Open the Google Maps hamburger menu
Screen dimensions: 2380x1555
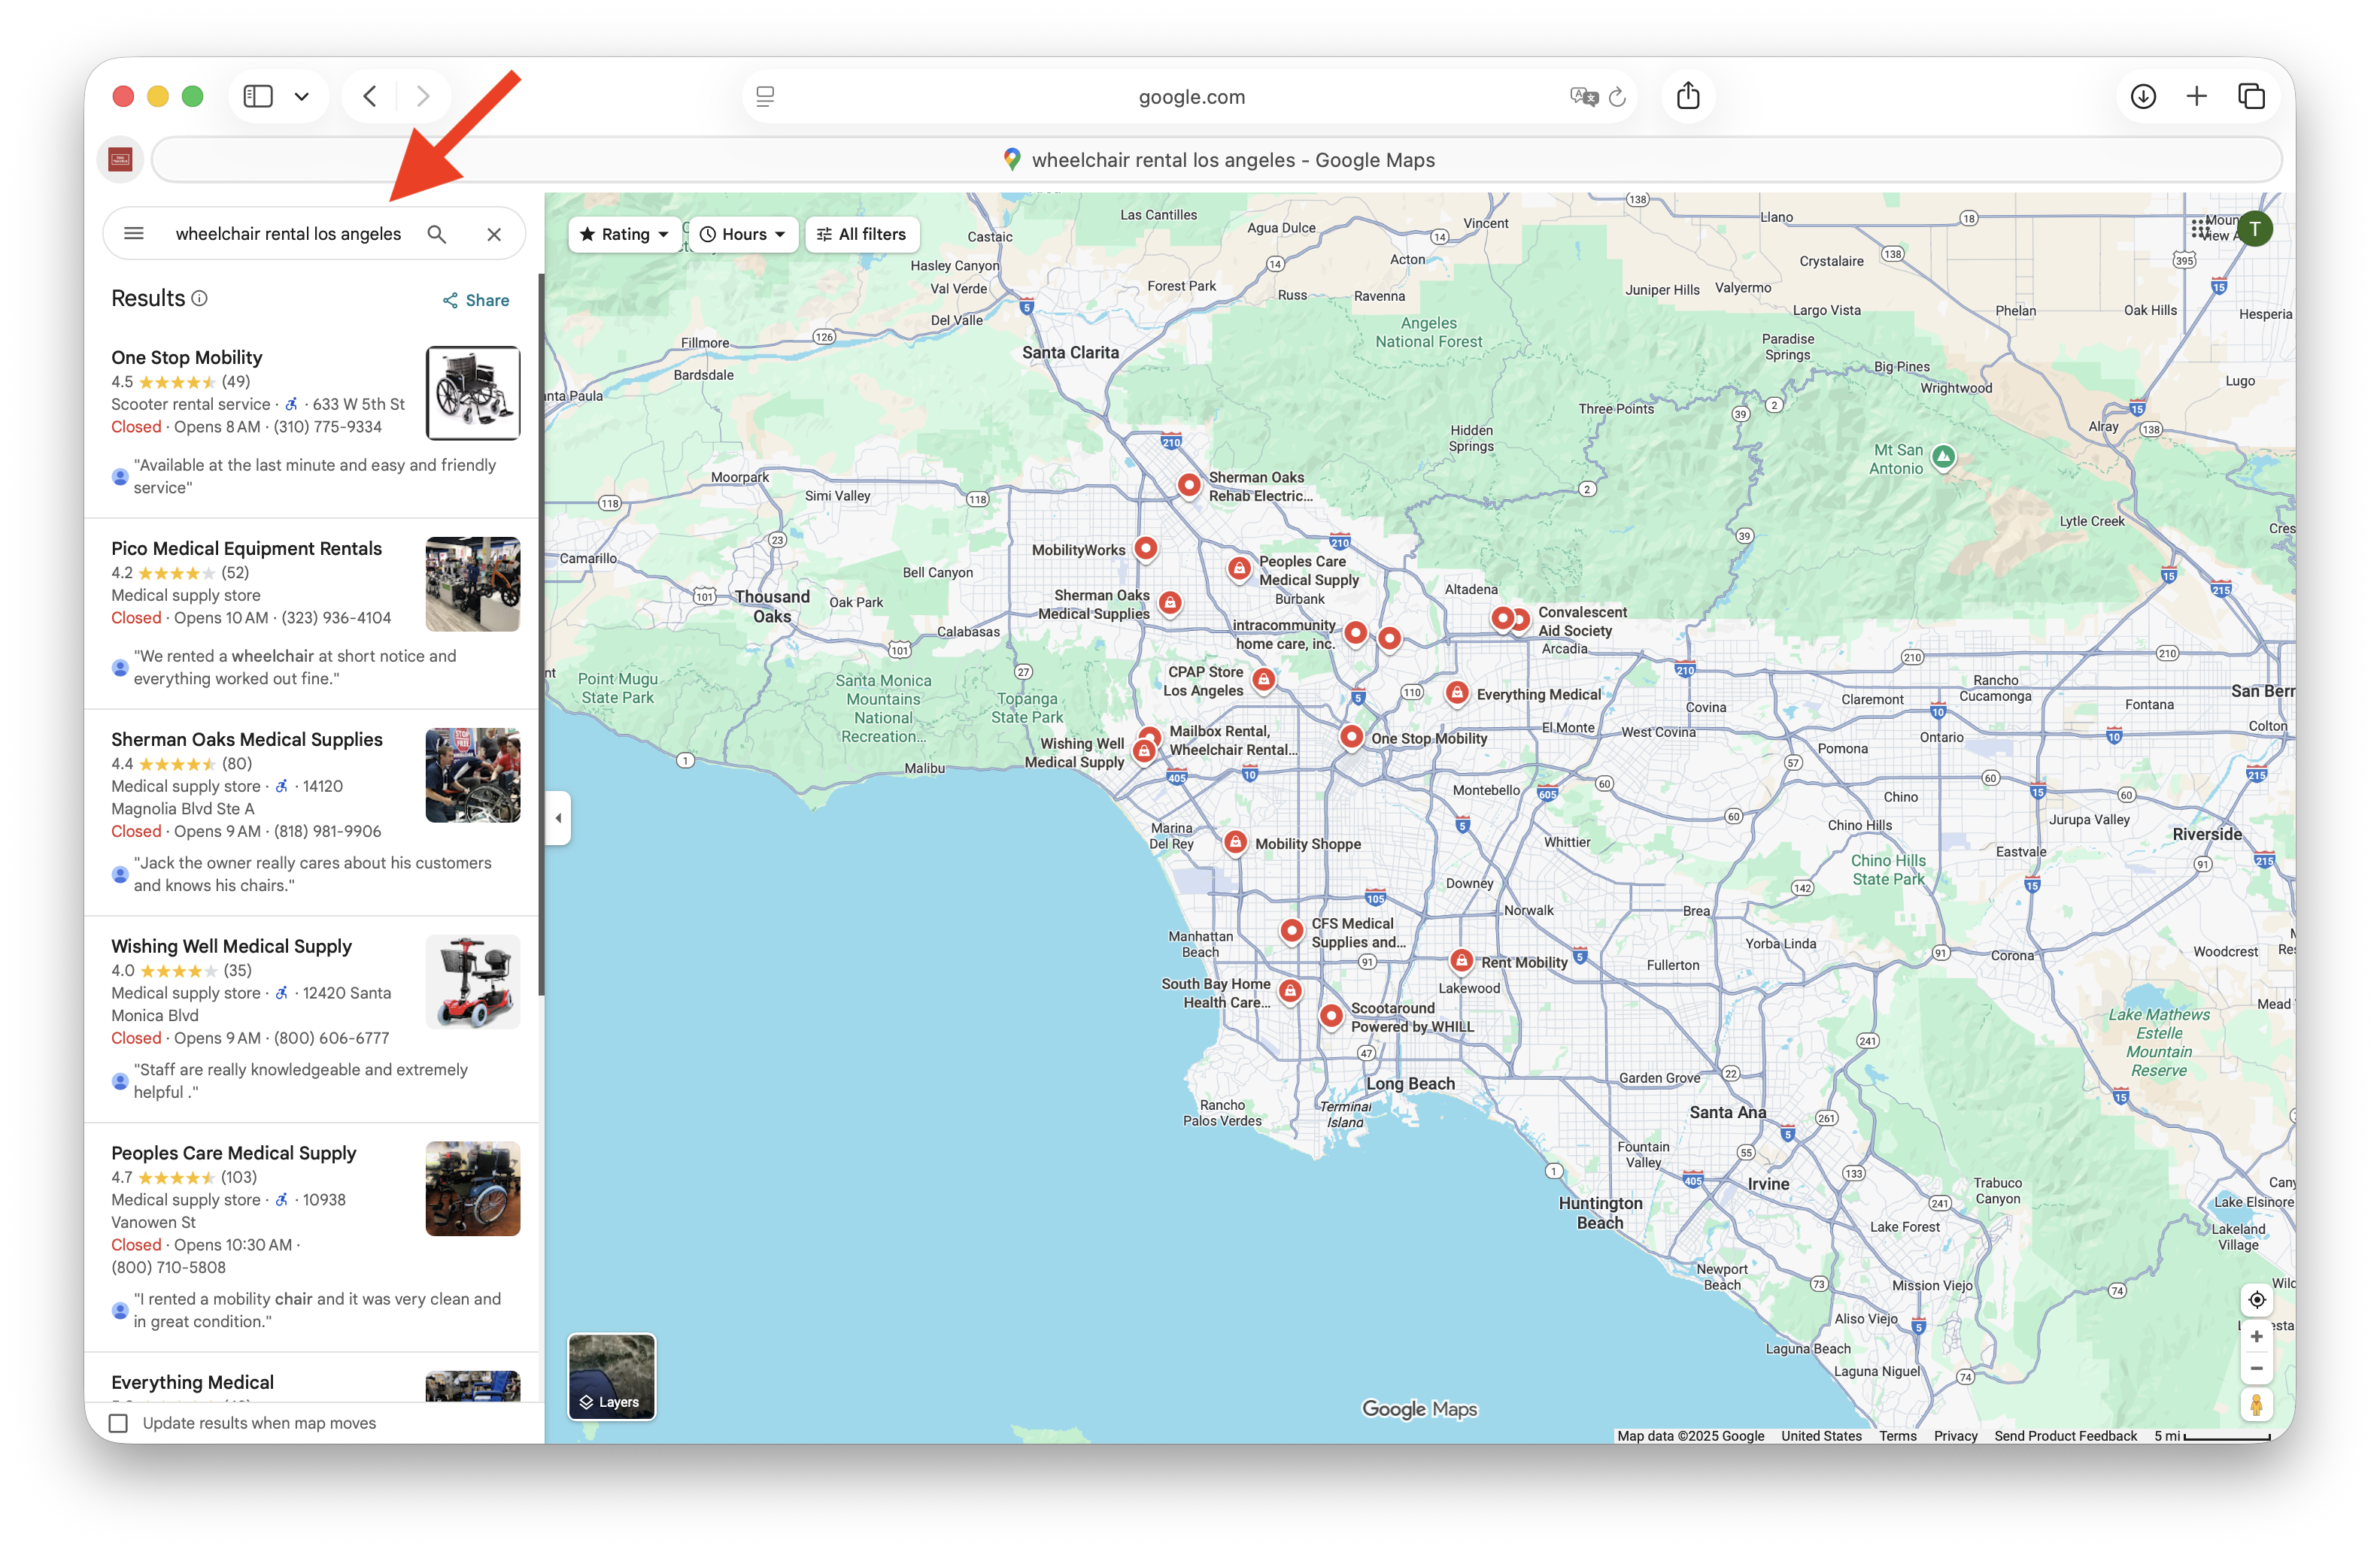(133, 234)
